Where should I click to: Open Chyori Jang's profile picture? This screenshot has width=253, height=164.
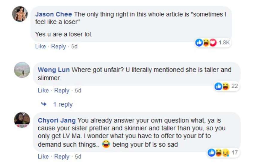point(22,120)
